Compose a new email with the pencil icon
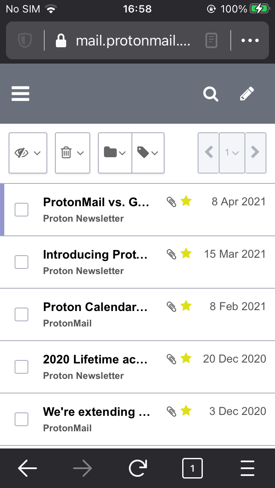This screenshot has width=275, height=488. point(246,94)
